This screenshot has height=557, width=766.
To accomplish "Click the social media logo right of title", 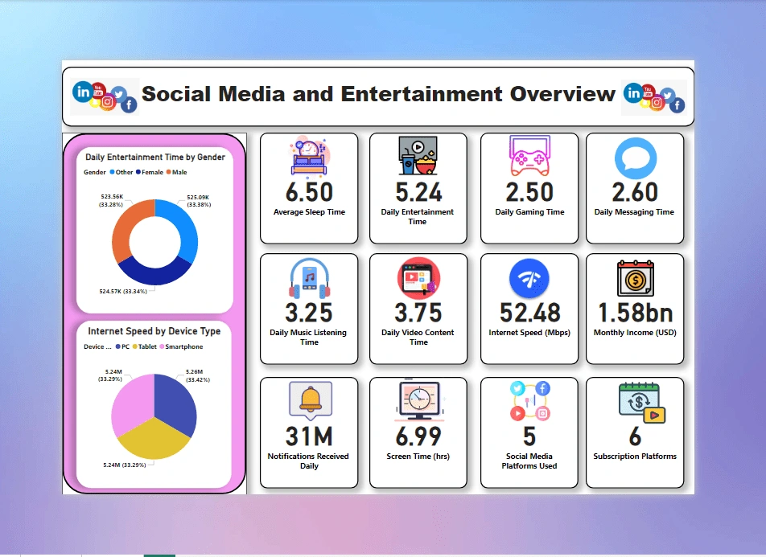I will click(x=654, y=97).
